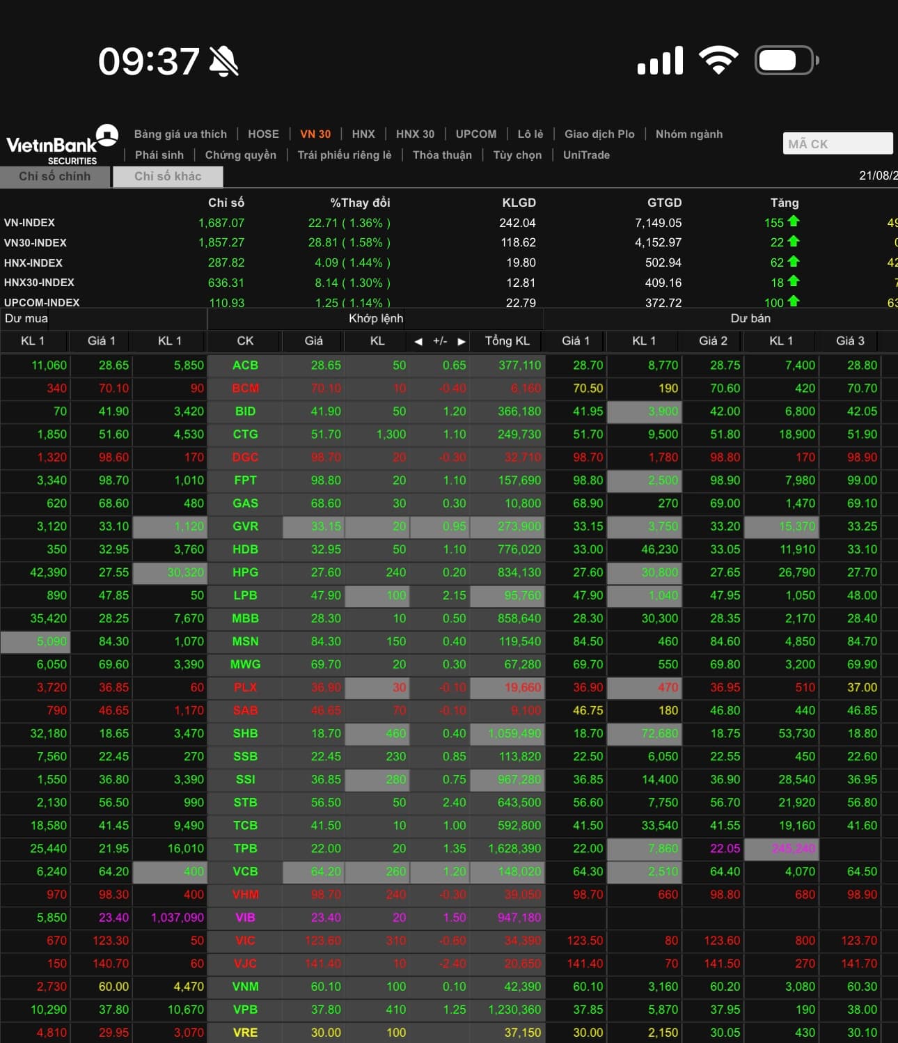
Task: Open the Lô lẻ tab
Action: 530,134
